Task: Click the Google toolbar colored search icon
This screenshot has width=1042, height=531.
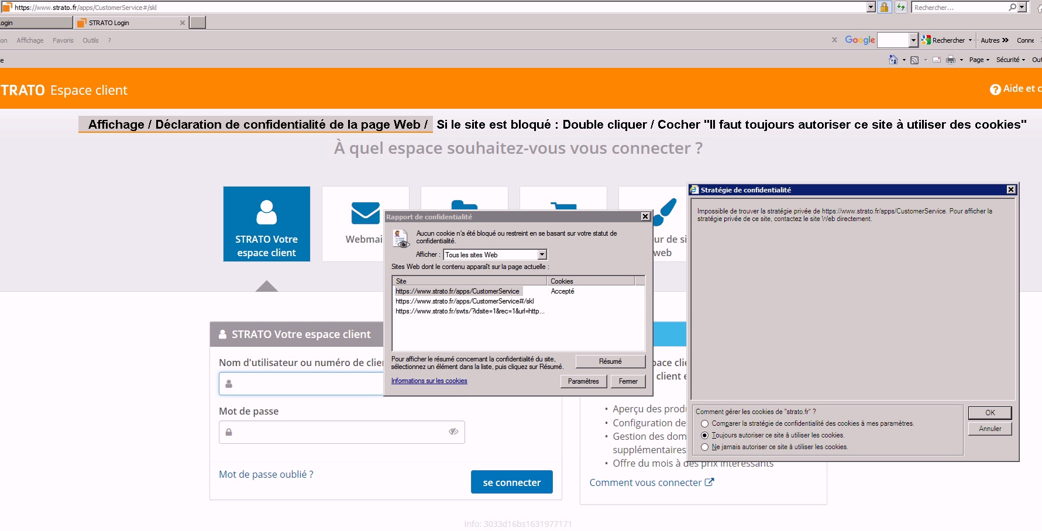Action: 926,40
